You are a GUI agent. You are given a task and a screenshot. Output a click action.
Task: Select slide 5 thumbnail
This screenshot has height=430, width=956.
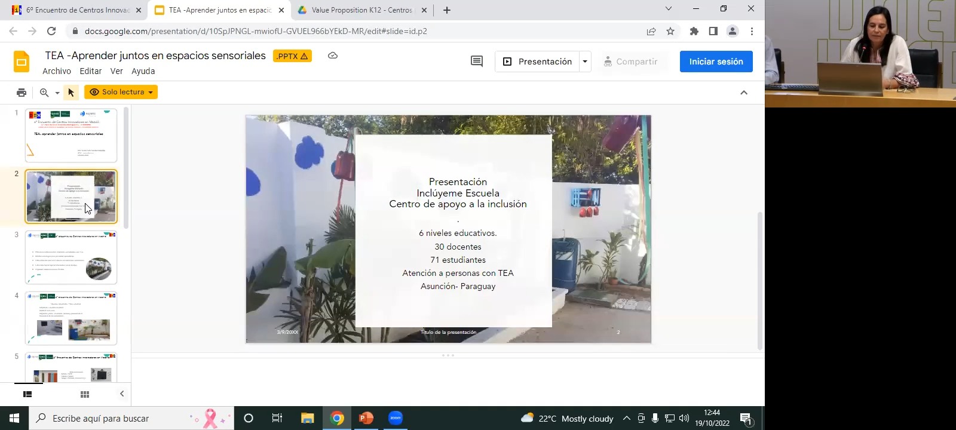(71, 367)
